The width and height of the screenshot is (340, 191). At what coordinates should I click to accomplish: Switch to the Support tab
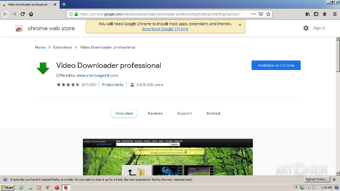click(x=185, y=113)
